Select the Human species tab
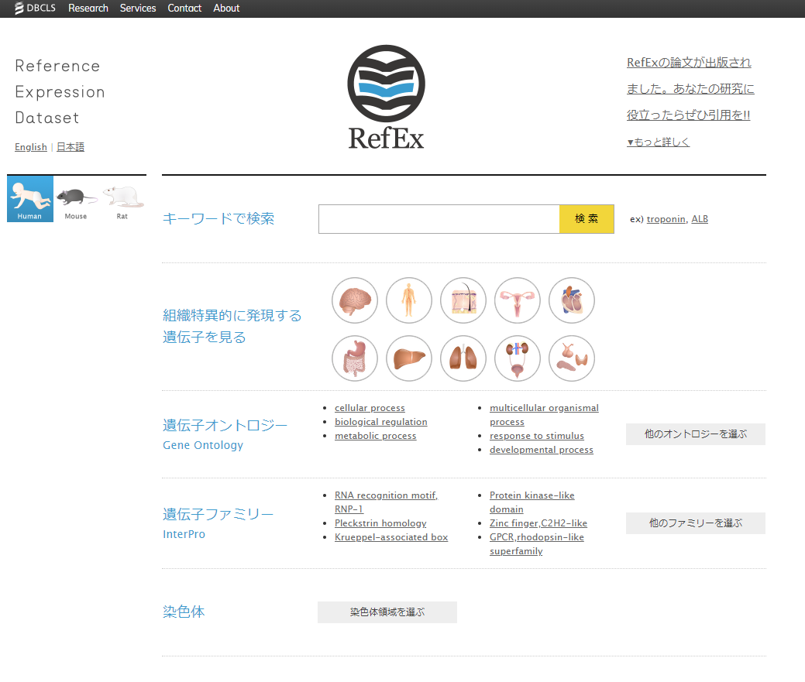This screenshot has width=805, height=682. pyautogui.click(x=30, y=199)
